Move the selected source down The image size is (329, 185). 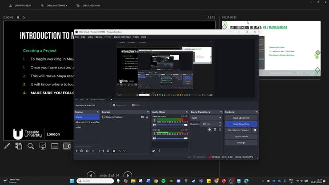point(124,151)
